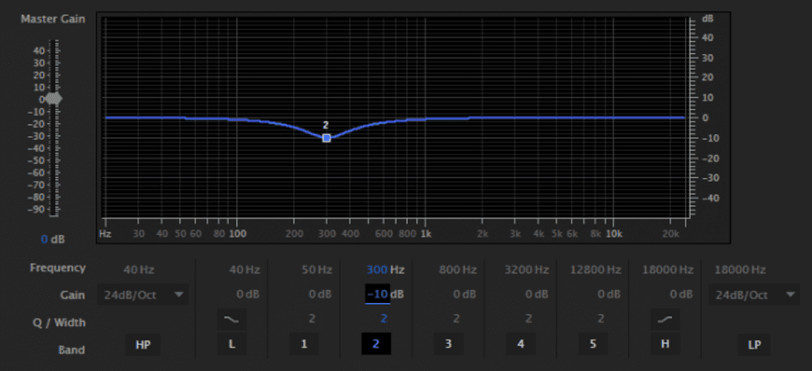Click band 5 Q/Width value 2
The width and height of the screenshot is (812, 371).
[x=601, y=319]
